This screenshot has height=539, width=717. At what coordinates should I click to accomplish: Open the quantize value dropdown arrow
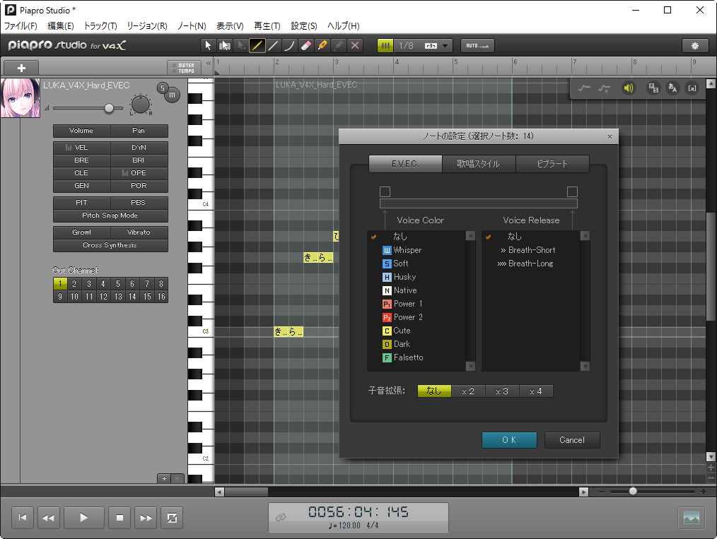tap(445, 46)
